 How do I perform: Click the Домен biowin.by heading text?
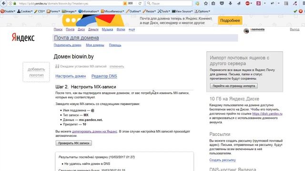click(74, 57)
